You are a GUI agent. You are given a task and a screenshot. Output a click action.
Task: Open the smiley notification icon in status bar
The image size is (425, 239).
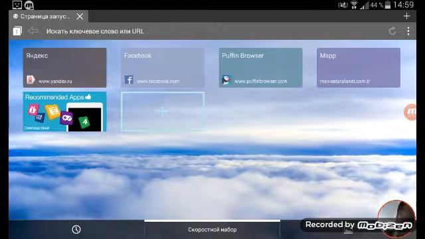(x=17, y=5)
